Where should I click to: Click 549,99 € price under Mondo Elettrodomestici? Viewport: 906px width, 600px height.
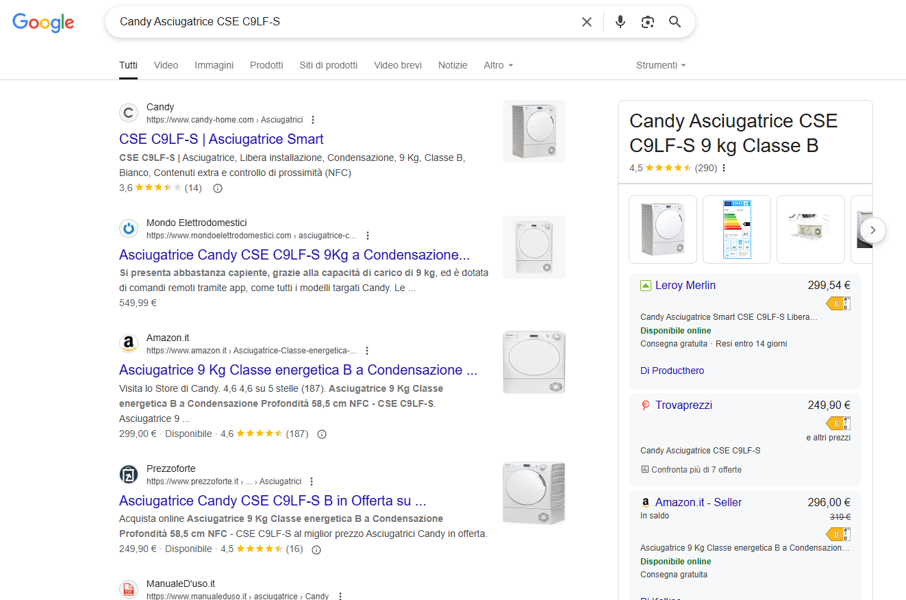tap(138, 303)
